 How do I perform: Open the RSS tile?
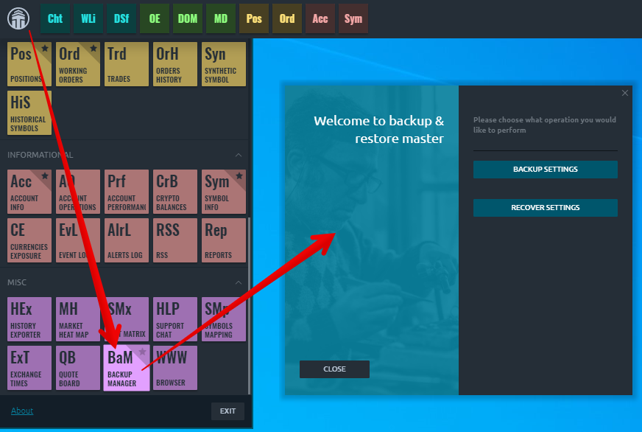175,240
